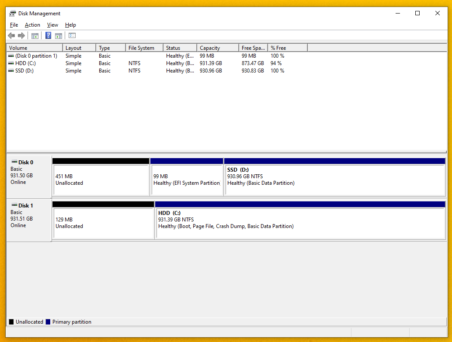Screen dimensions: 452x342
Task: Click the Disk 0 drive icon
Action: tap(14, 162)
